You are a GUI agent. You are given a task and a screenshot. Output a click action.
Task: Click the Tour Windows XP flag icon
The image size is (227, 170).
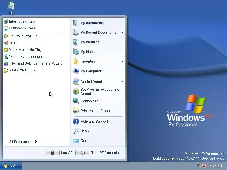coord(6,36)
